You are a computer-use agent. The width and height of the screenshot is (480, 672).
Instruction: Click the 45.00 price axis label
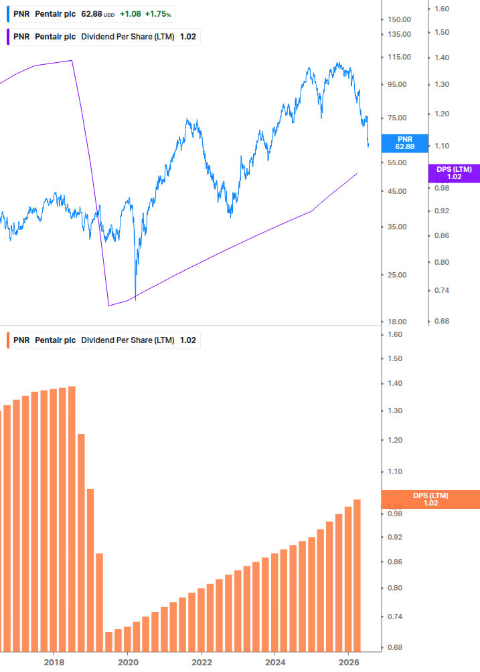pyautogui.click(x=397, y=191)
